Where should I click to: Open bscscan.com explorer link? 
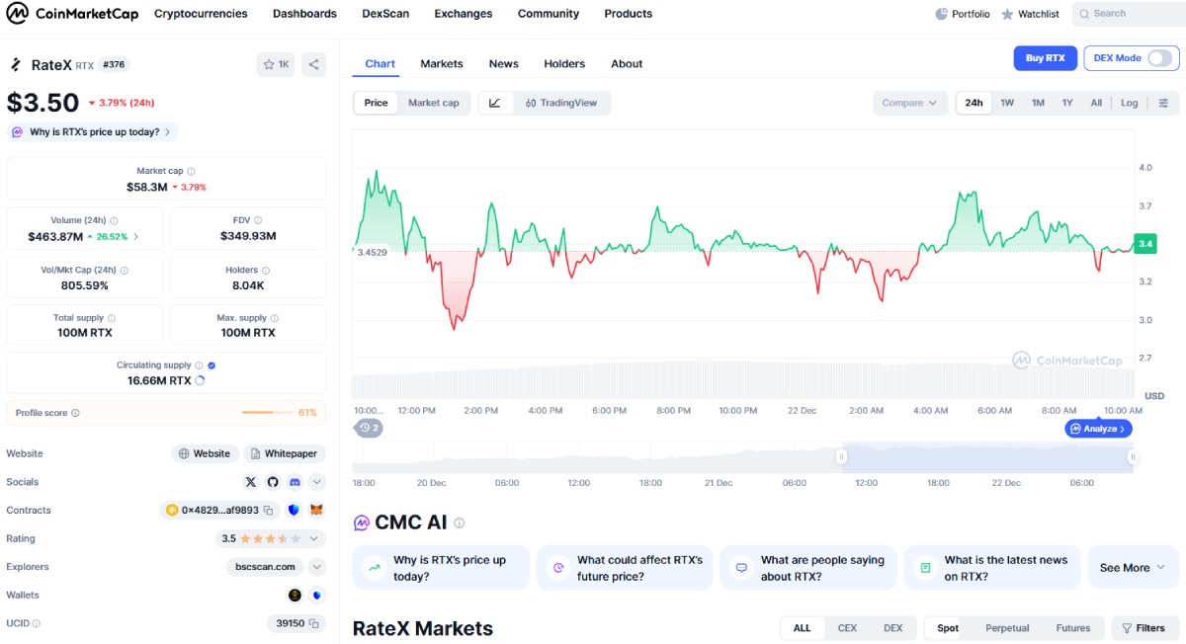(266, 567)
